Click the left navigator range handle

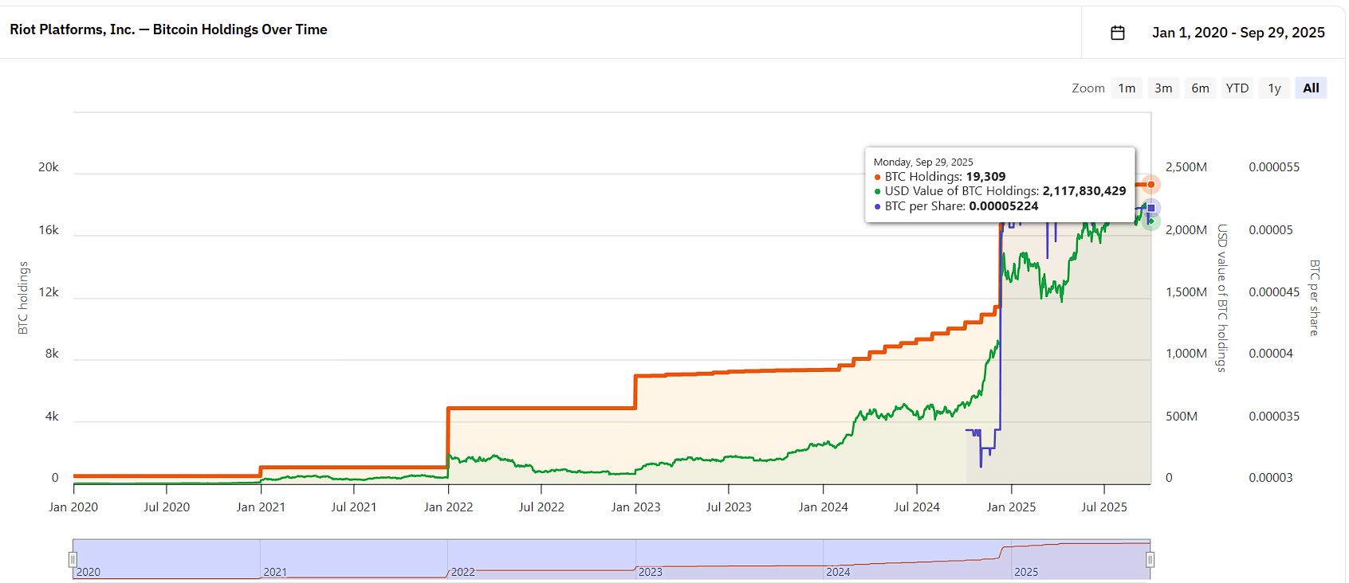(73, 560)
